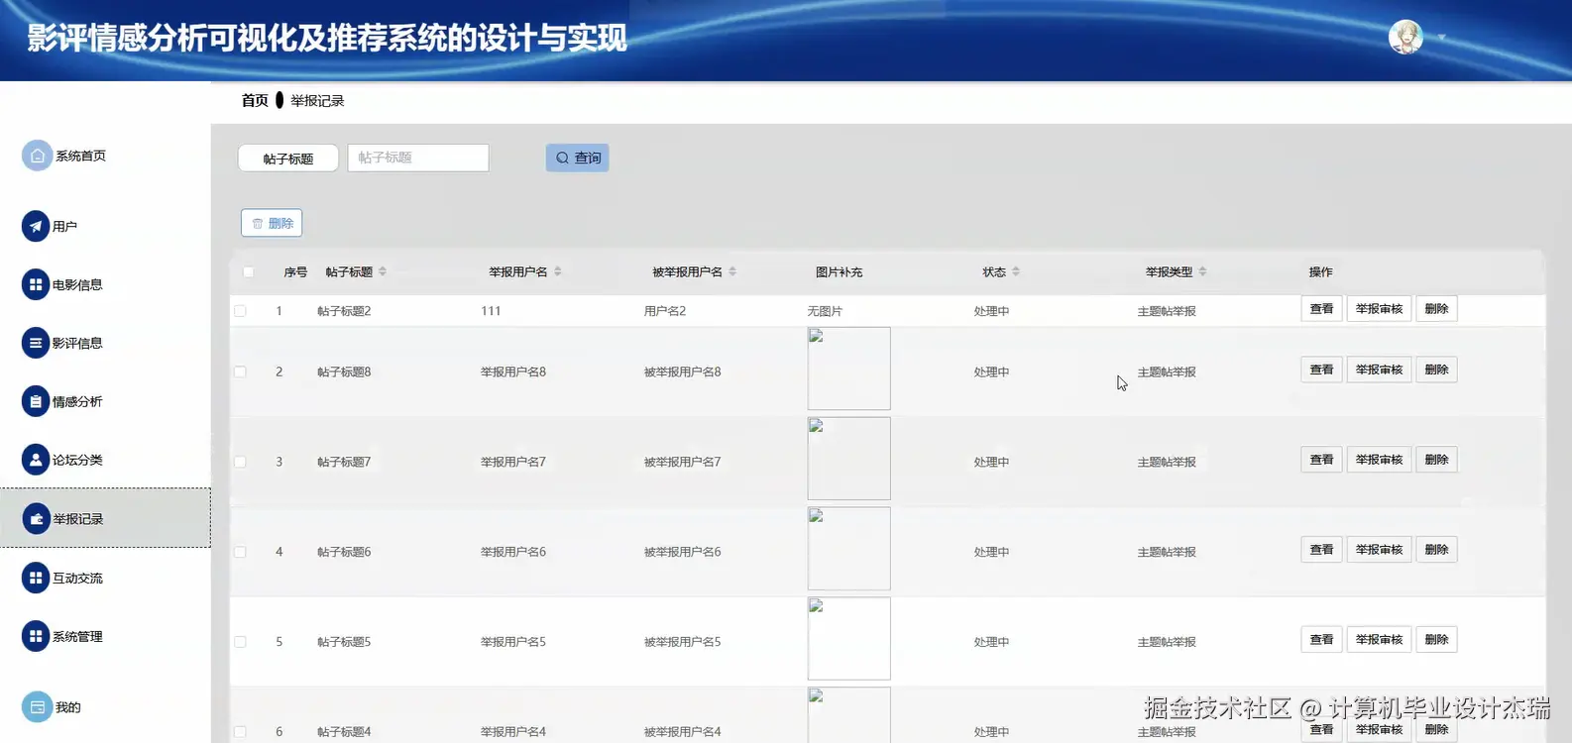Sort by the 被举报用户名 column arrows
The image size is (1572, 743).
(x=732, y=271)
